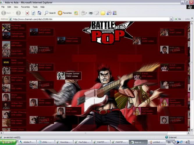Click the Show 1075 votes entry

pyautogui.click(x=42, y=102)
